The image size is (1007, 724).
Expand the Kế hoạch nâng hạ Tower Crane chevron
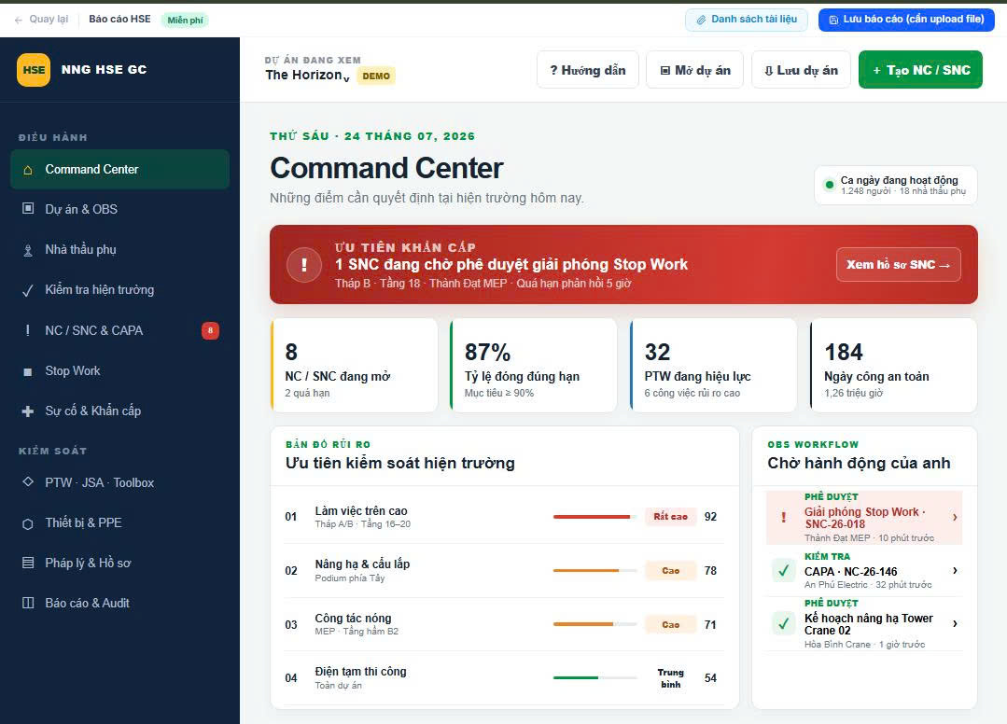[955, 622]
